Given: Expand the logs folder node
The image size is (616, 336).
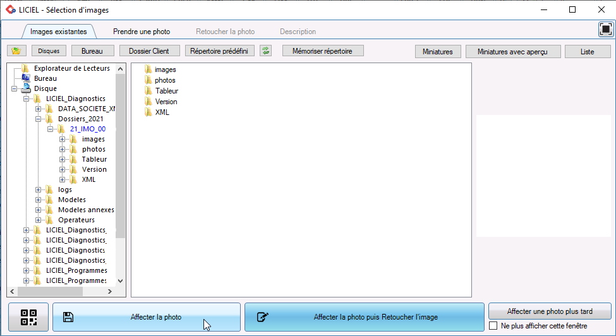Looking at the screenshot, I should 38,189.
